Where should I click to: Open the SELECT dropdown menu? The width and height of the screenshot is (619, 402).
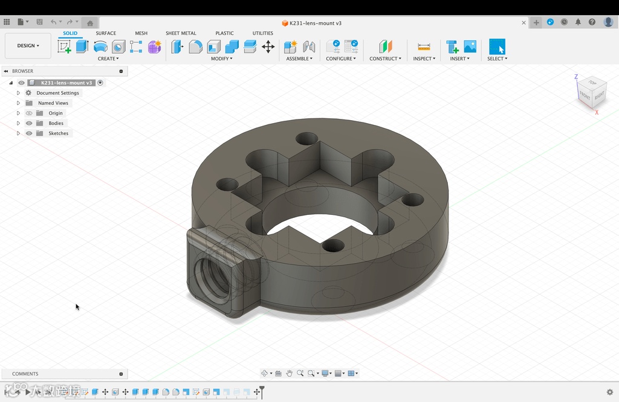pos(497,59)
